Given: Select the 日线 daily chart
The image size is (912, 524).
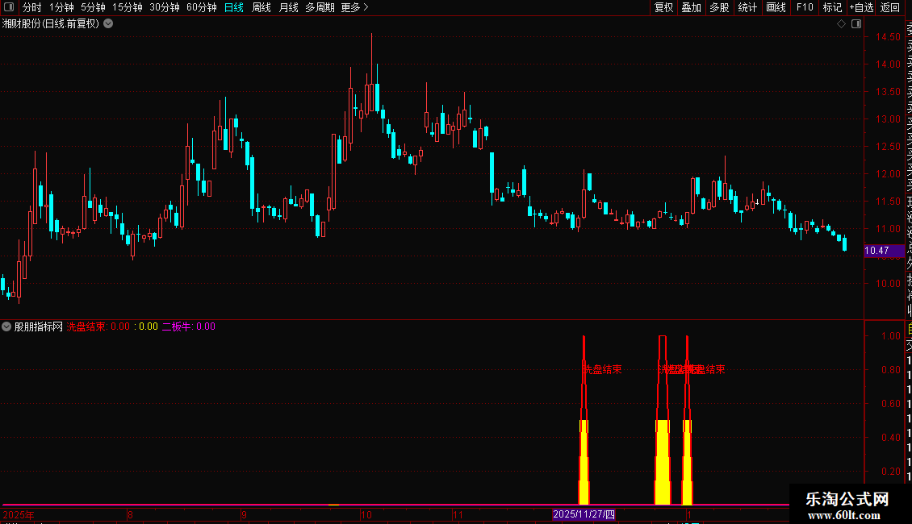Looking at the screenshot, I should coord(234,7).
